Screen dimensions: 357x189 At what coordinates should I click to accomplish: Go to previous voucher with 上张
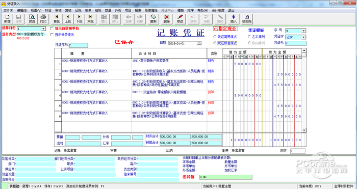tap(68, 19)
